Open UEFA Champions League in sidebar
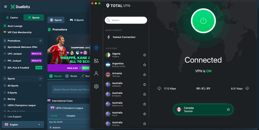259x130 pixels. (21, 105)
